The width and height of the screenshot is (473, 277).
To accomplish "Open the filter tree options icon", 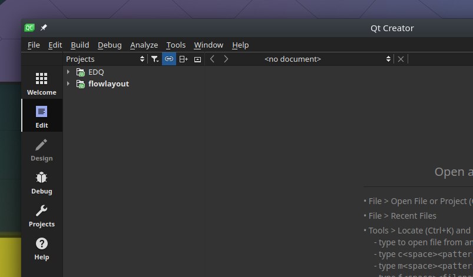I will [155, 59].
